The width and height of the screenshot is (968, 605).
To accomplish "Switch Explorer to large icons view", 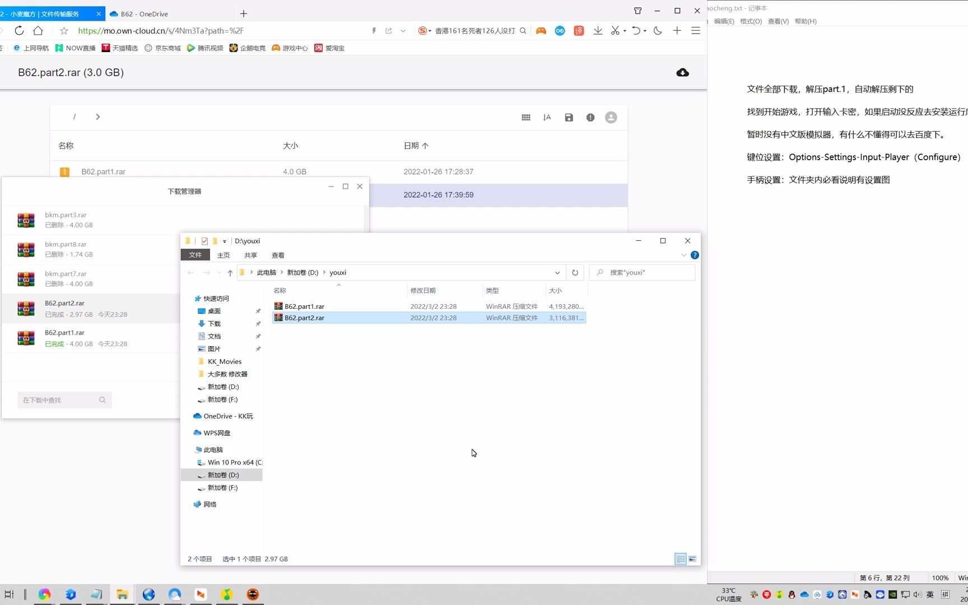I will 692,559.
